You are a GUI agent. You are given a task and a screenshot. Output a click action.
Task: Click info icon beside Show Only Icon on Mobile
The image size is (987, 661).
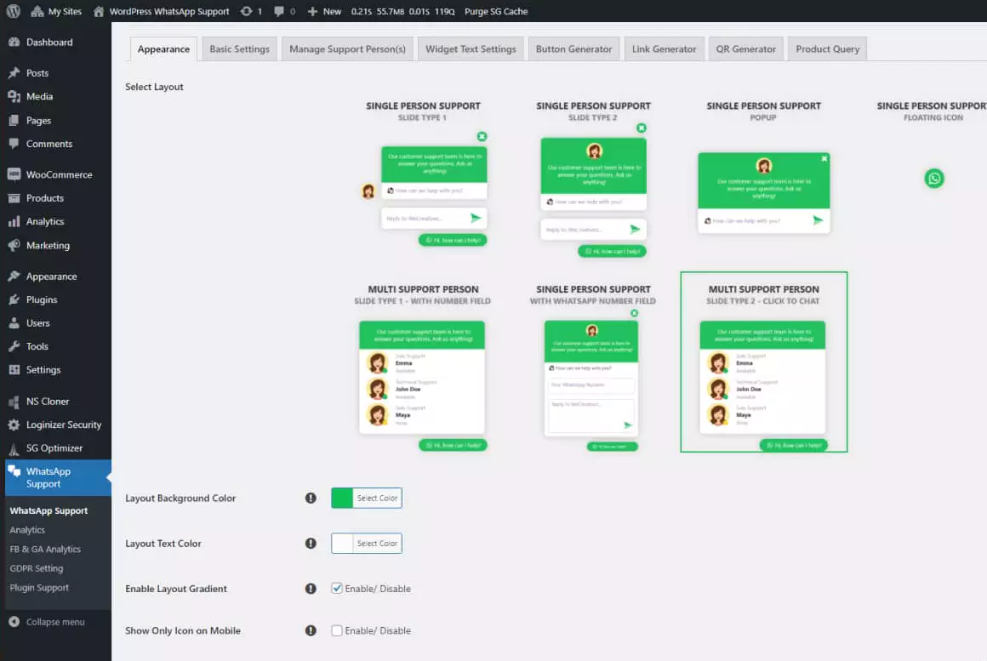tap(311, 630)
